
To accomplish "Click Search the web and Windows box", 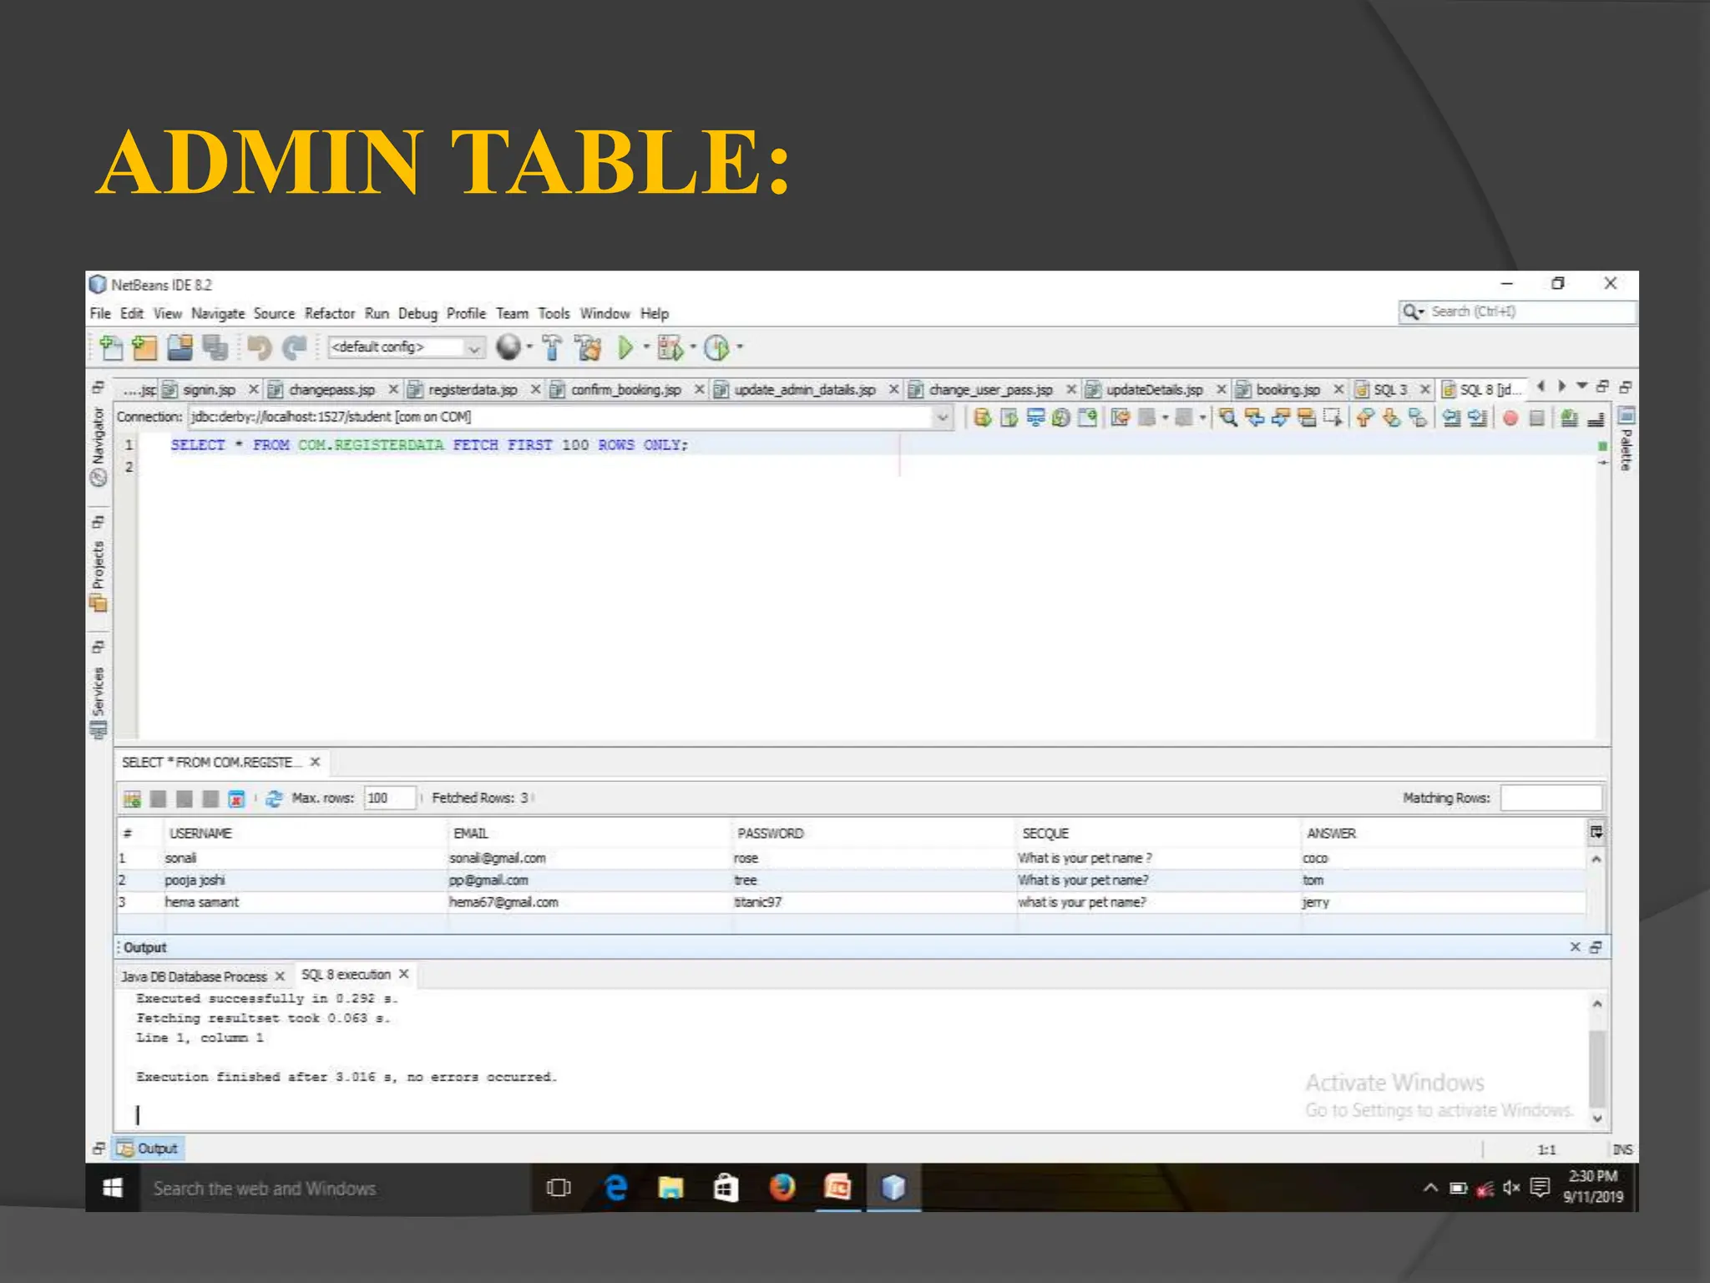I will coord(335,1188).
